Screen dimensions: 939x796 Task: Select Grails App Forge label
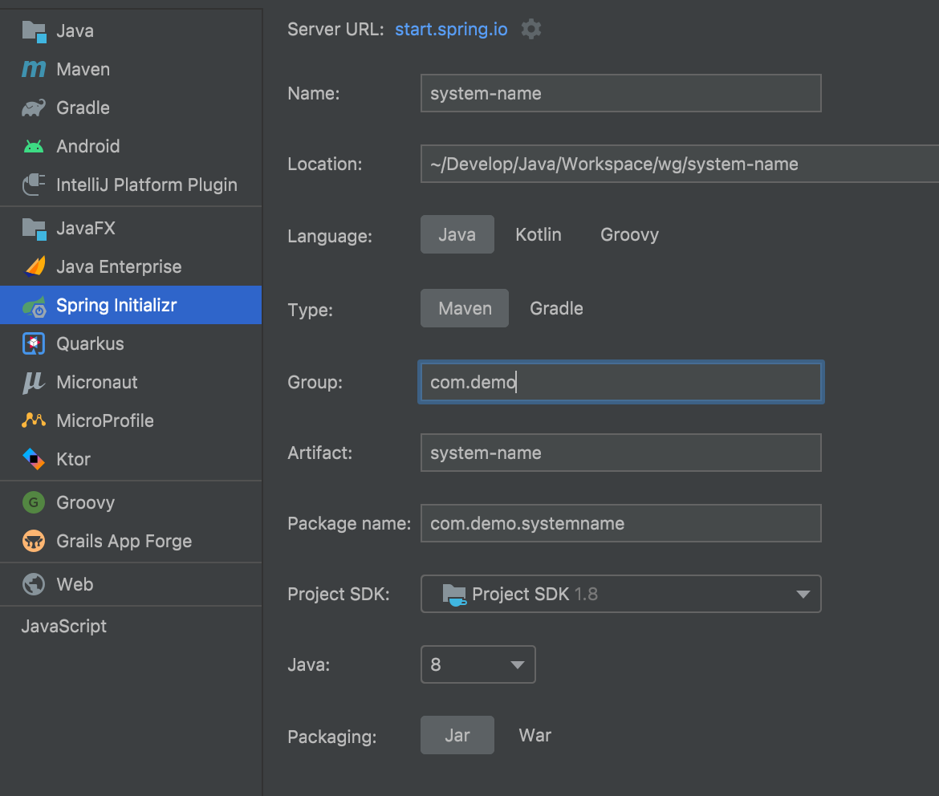pyautogui.click(x=124, y=541)
